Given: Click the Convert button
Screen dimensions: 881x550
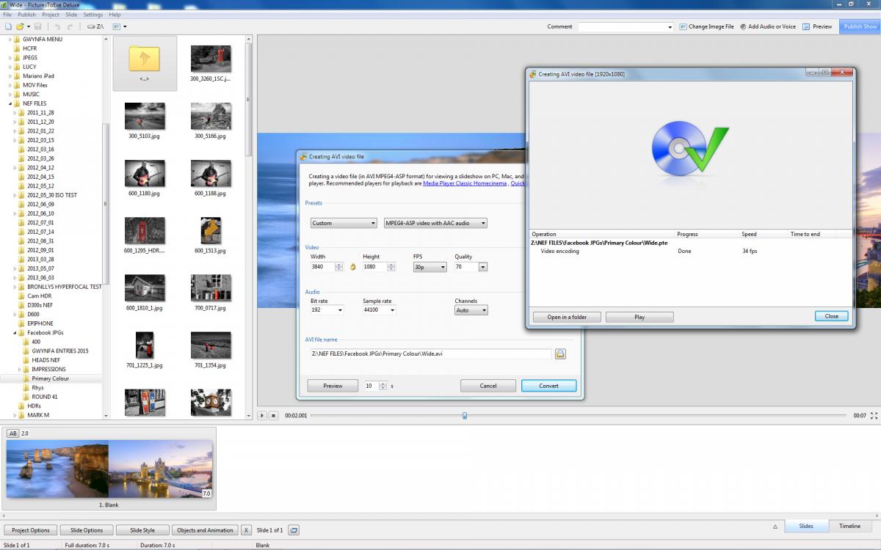Looking at the screenshot, I should [x=548, y=386].
